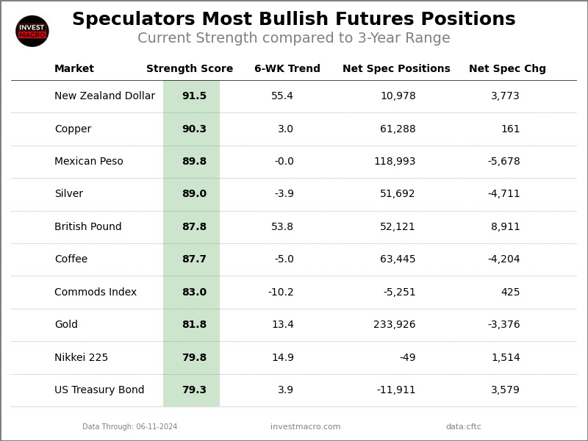Click the Net Spec Chg header

pyautogui.click(x=507, y=69)
